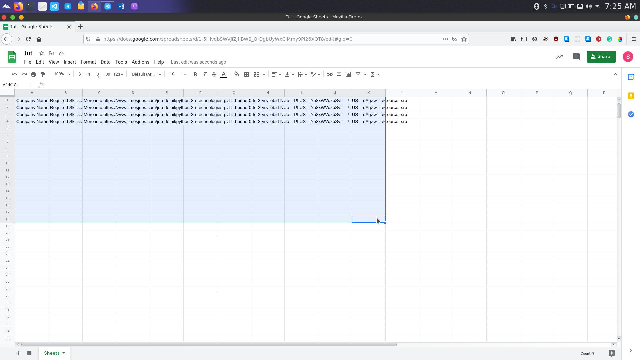Open the font family dropdown
The height and width of the screenshot is (360, 640).
[x=146, y=74]
